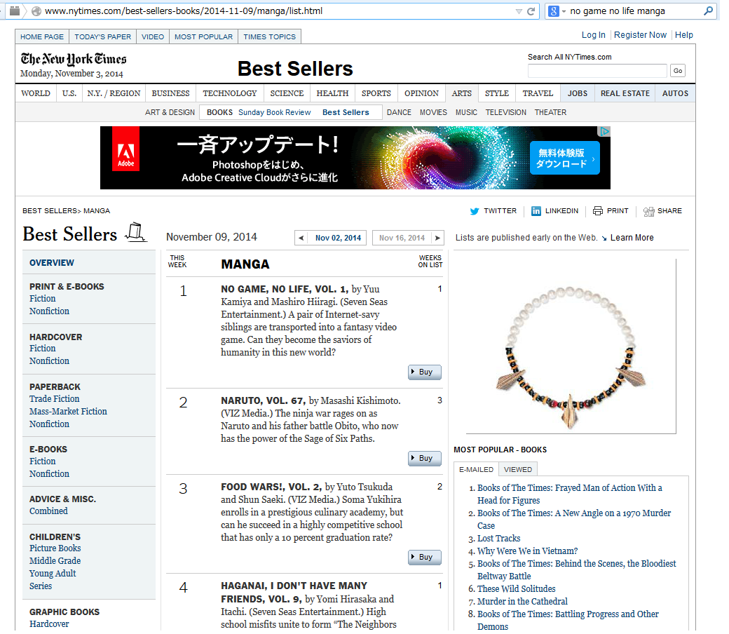Open the VIDEO tab
Viewport: 729px width, 634px height.
coord(153,36)
